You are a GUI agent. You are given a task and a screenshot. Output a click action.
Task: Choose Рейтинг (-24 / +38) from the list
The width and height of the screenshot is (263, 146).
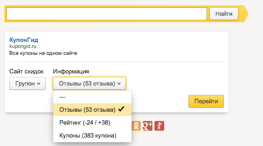tap(92, 123)
